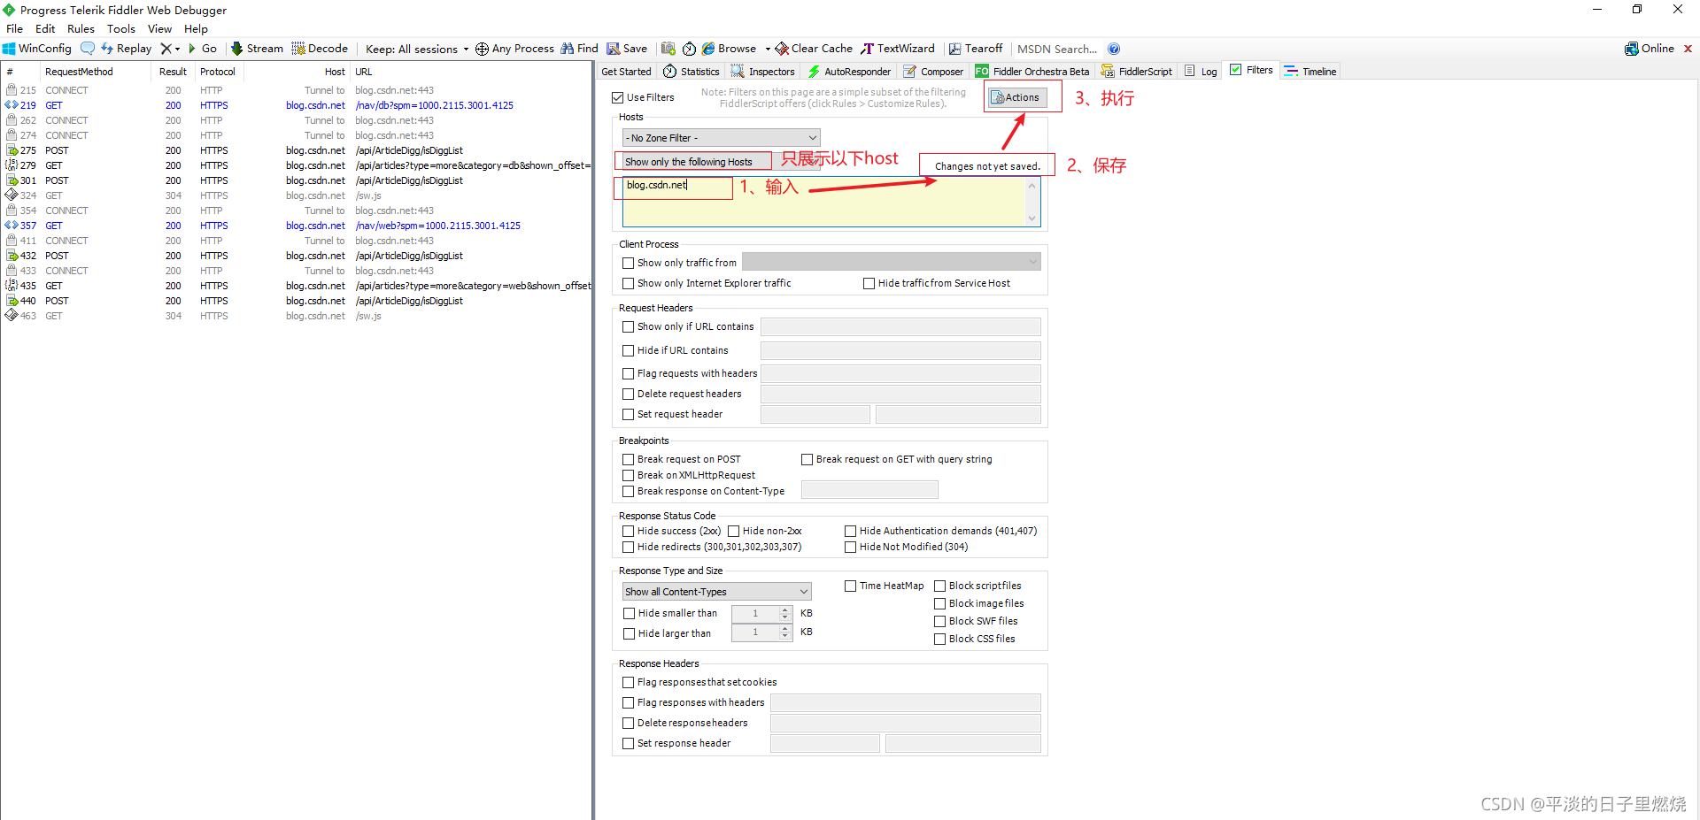Switch to the Log tab

coord(1201,72)
